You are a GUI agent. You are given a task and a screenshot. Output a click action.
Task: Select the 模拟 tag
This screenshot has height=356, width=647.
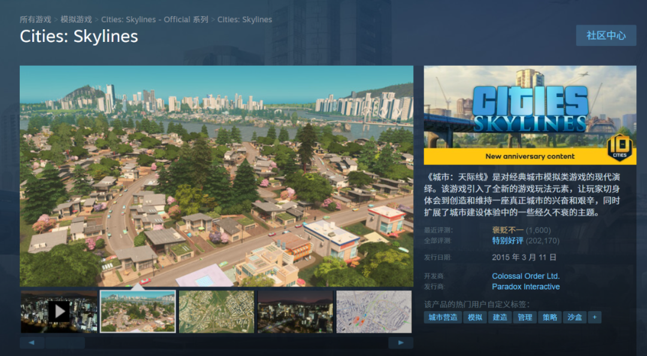pos(475,317)
